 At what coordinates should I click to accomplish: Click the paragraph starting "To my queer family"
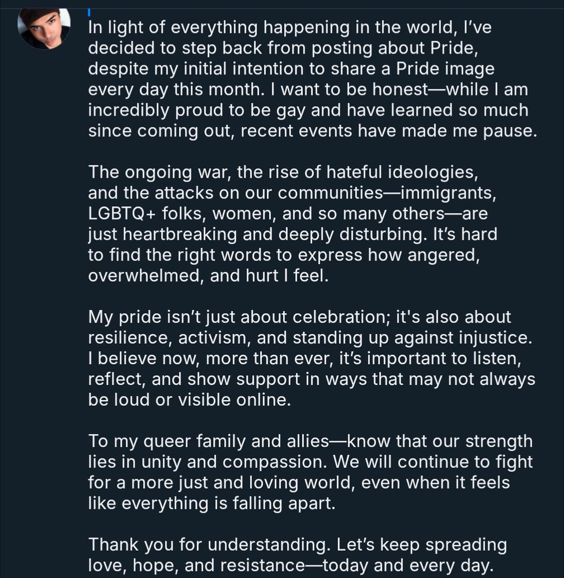point(310,472)
